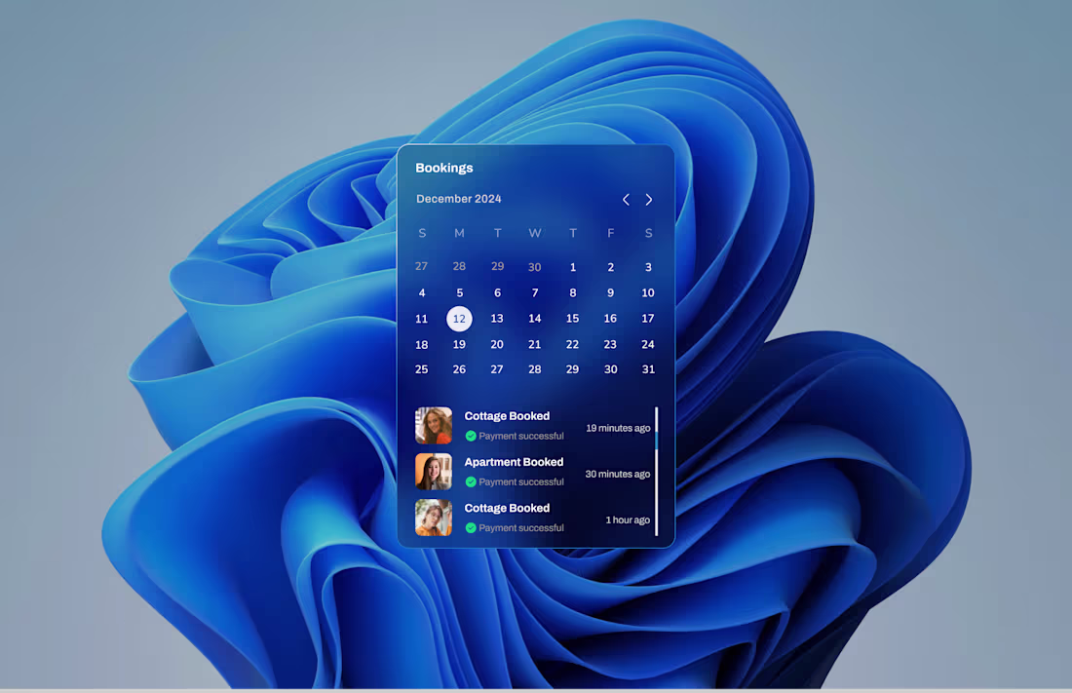This screenshot has width=1072, height=693.
Task: Select date 13 on the calendar
Action: pyautogui.click(x=497, y=319)
